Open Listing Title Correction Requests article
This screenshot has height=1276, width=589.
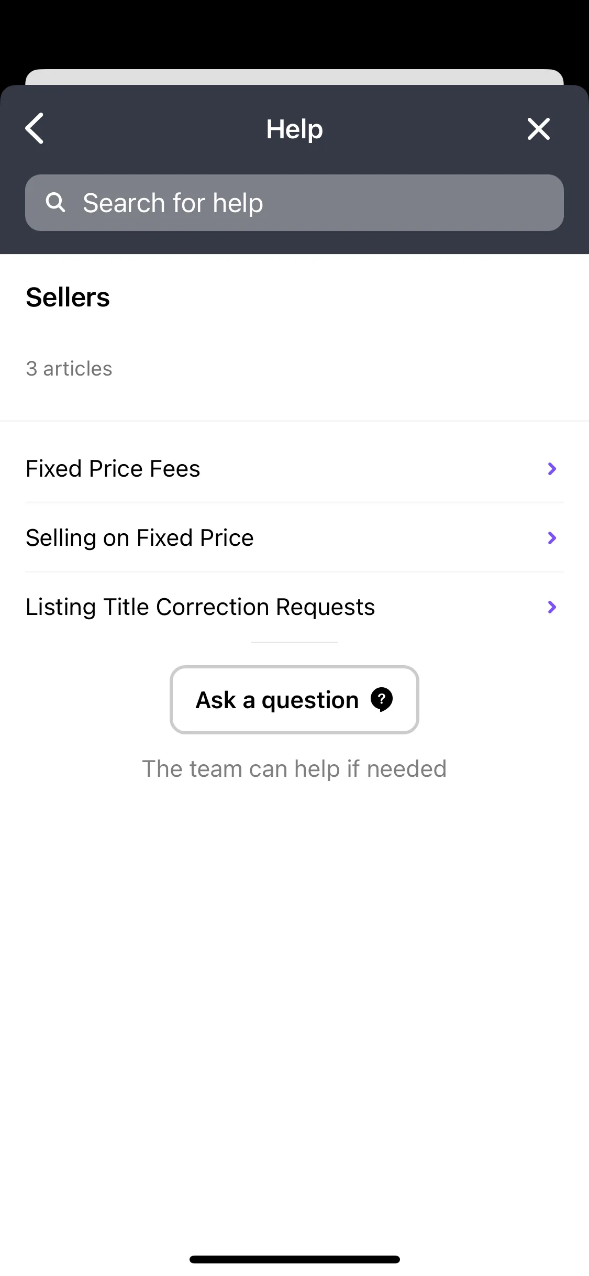294,607
